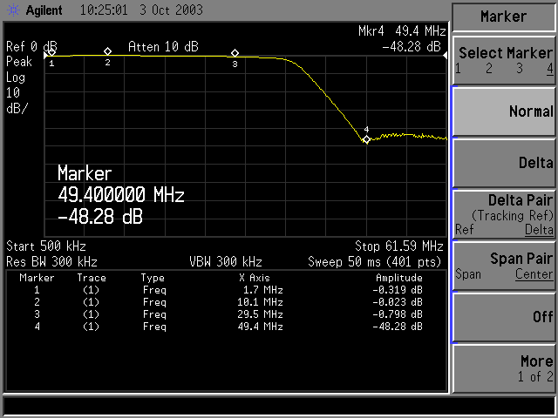This screenshot has height=418, width=558.
Task: Click the Amplitude column header
Action: coord(399,278)
